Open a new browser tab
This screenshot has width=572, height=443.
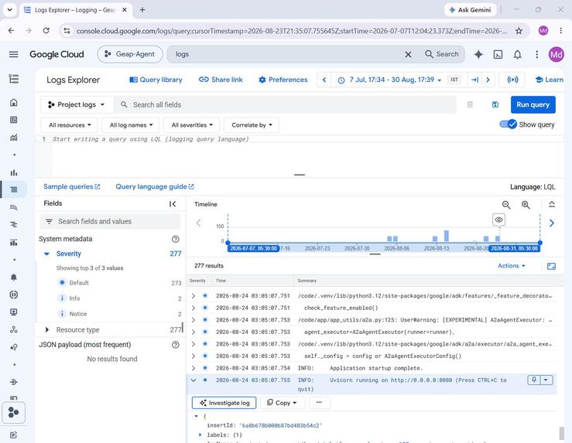[142, 10]
